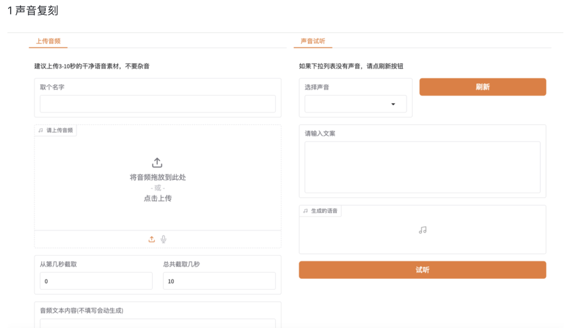Click the music note placeholder in generated audio box
The height and width of the screenshot is (328, 583).
pos(422,229)
